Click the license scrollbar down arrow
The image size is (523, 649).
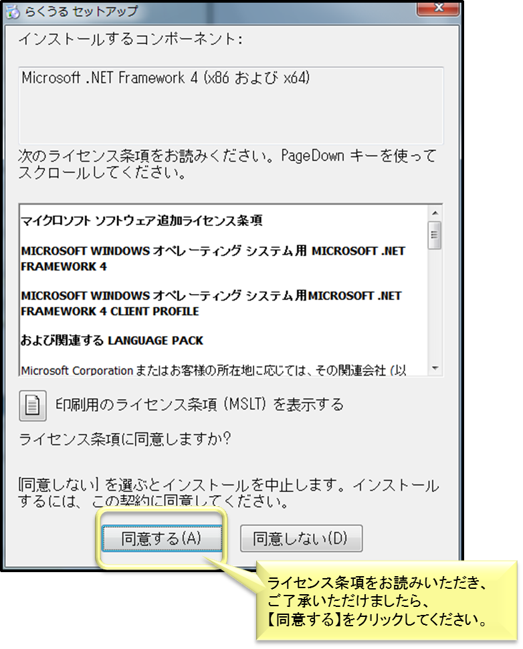pyautogui.click(x=435, y=368)
